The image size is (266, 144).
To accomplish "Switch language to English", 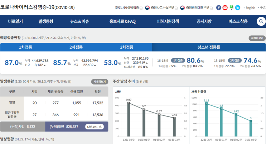I will [250, 8].
